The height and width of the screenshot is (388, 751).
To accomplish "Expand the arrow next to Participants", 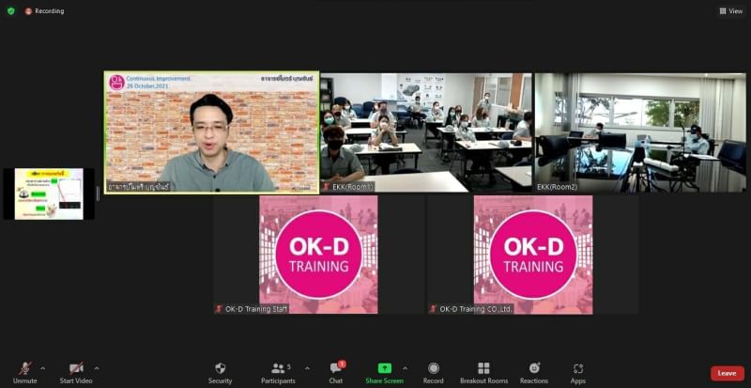I will click(307, 368).
